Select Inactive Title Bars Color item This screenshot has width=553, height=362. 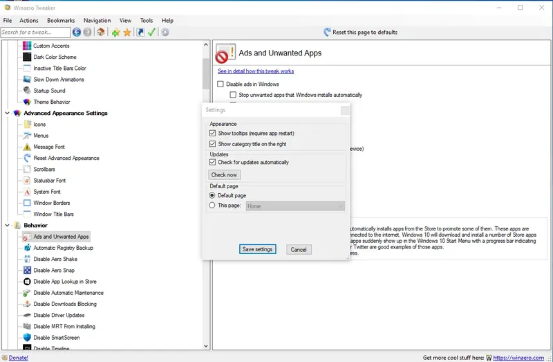coord(59,68)
